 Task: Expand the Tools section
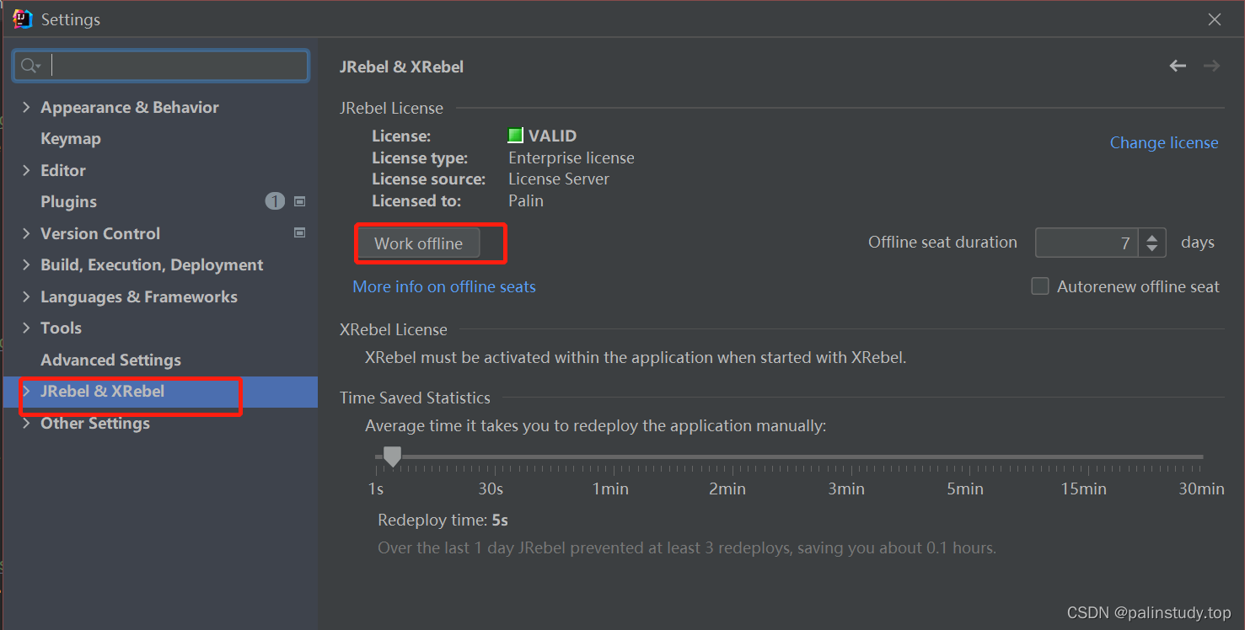[x=26, y=328]
